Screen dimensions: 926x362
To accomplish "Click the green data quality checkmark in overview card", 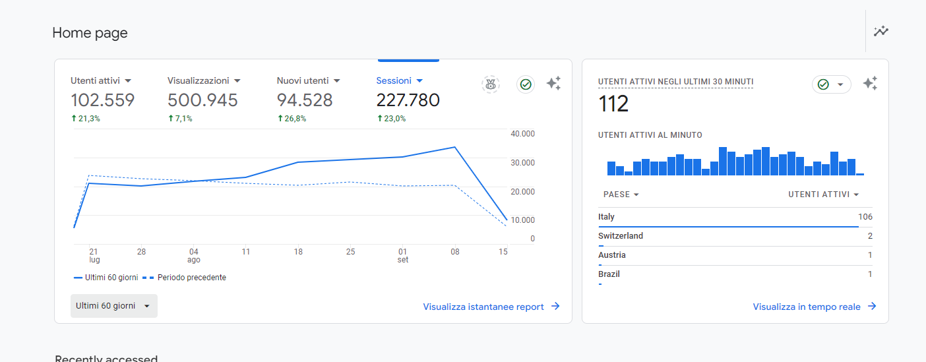I will 526,84.
